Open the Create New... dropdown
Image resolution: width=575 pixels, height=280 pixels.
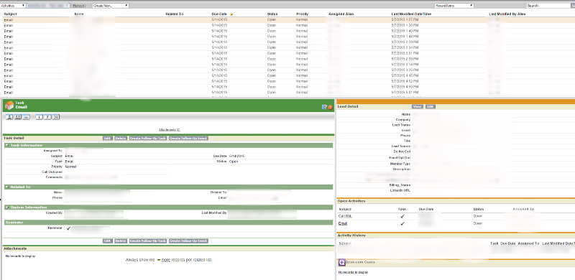point(111,6)
